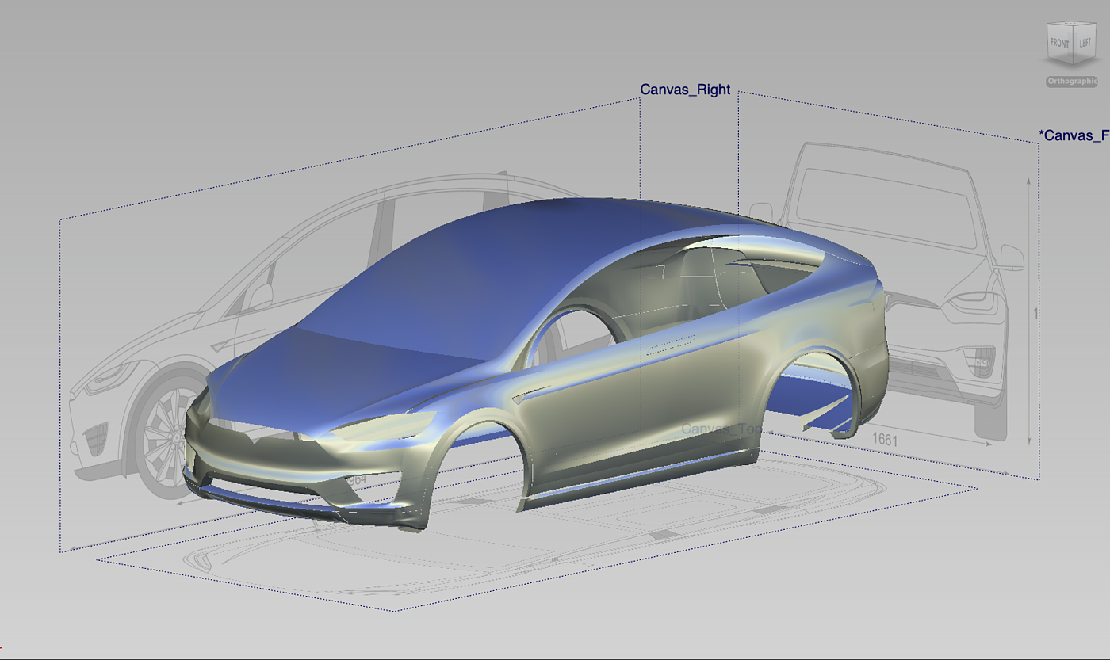Click the FRONT face of the view cube

1058,43
